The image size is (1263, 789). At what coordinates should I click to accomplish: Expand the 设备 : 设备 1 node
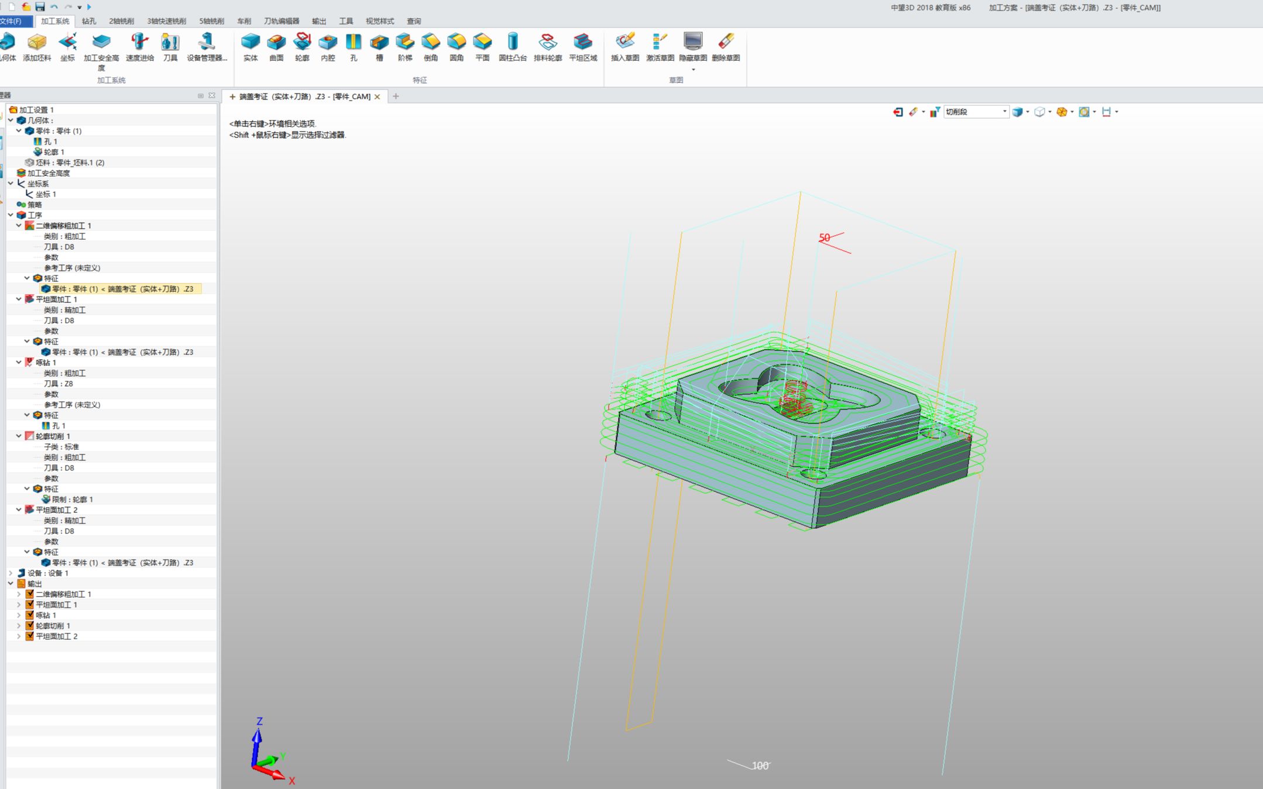coord(11,573)
